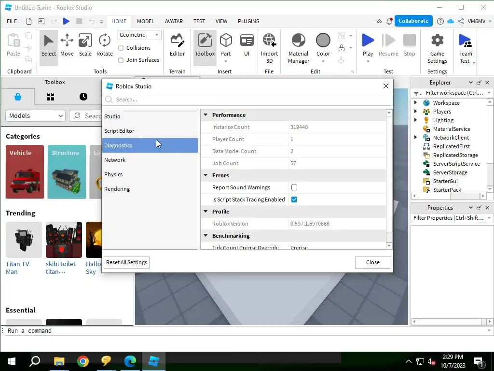Open Chrome from the taskbar
The width and height of the screenshot is (494, 371).
[x=83, y=361]
